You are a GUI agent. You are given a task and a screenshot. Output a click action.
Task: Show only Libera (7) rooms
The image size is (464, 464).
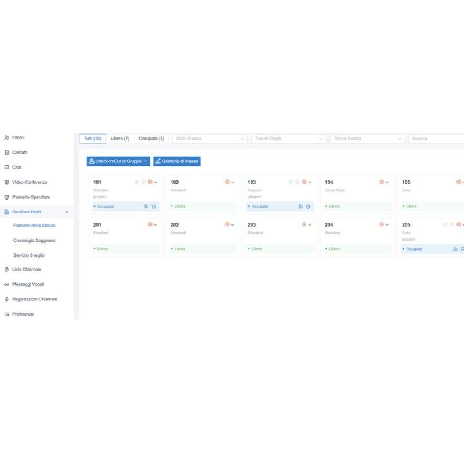coord(120,139)
